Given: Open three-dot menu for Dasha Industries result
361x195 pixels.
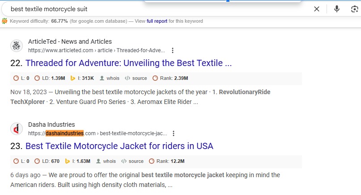Looking at the screenshot, I should (174, 133).
